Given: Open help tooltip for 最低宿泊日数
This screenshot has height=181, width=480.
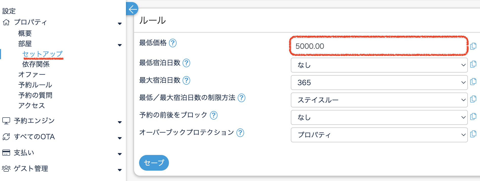Looking at the screenshot, I should [x=186, y=63].
